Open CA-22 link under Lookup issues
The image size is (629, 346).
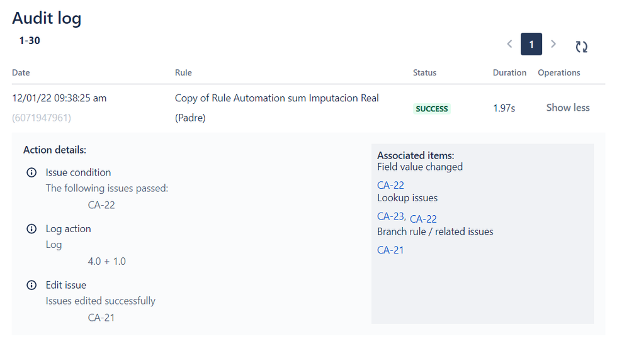[423, 219]
